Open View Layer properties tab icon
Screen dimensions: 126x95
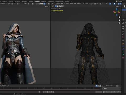[x=123, y=32]
